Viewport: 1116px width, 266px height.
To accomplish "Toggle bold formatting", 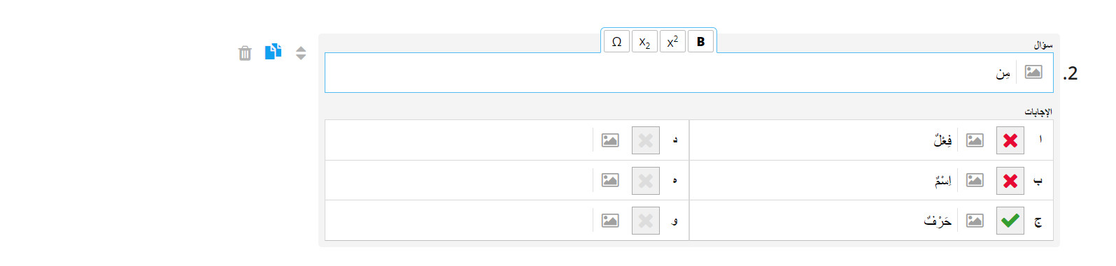I will click(700, 42).
